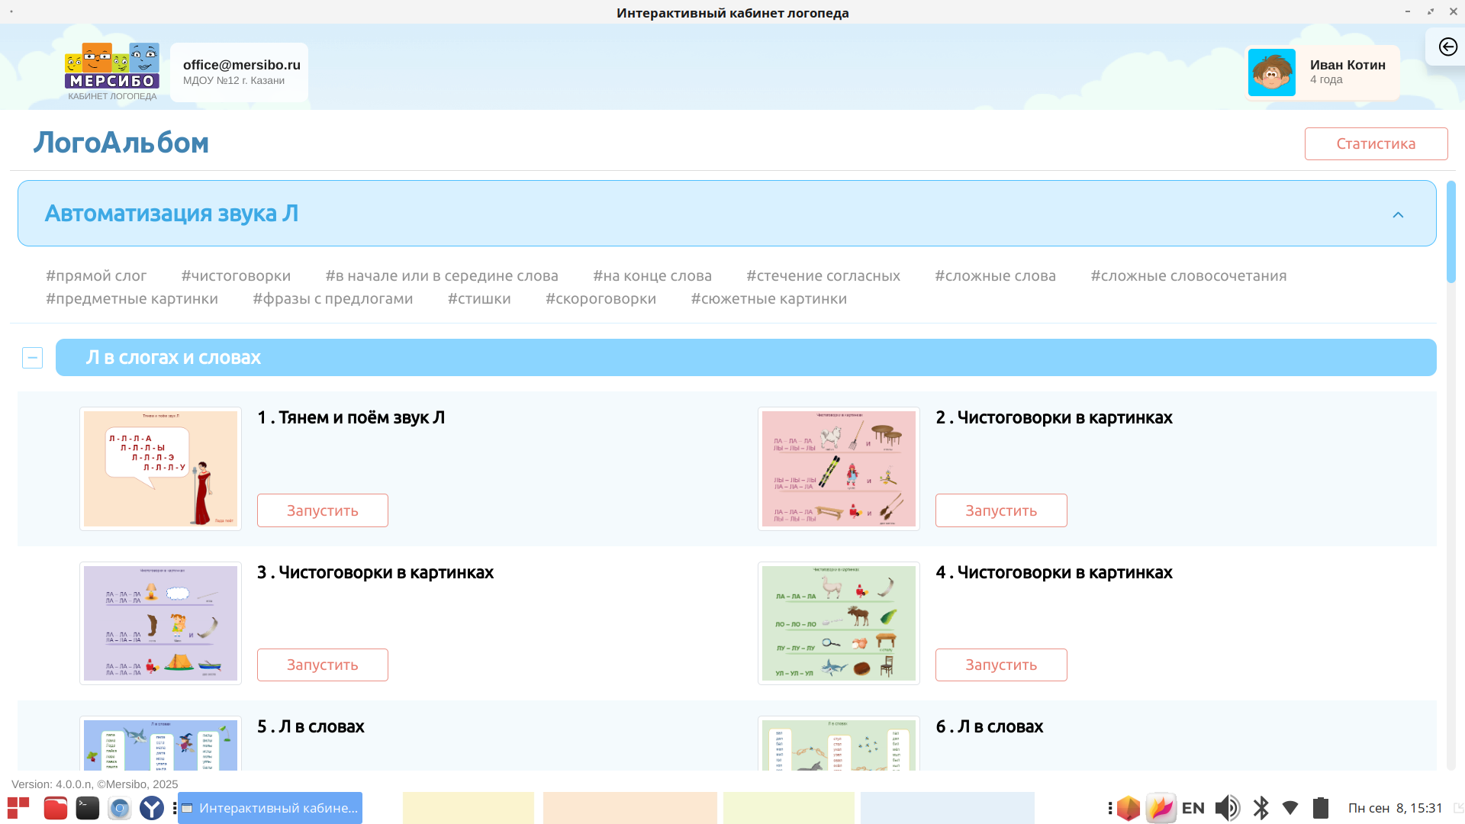Image resolution: width=1465 pixels, height=824 pixels.
Task: Click the Bluetooth tray icon
Action: point(1261,808)
